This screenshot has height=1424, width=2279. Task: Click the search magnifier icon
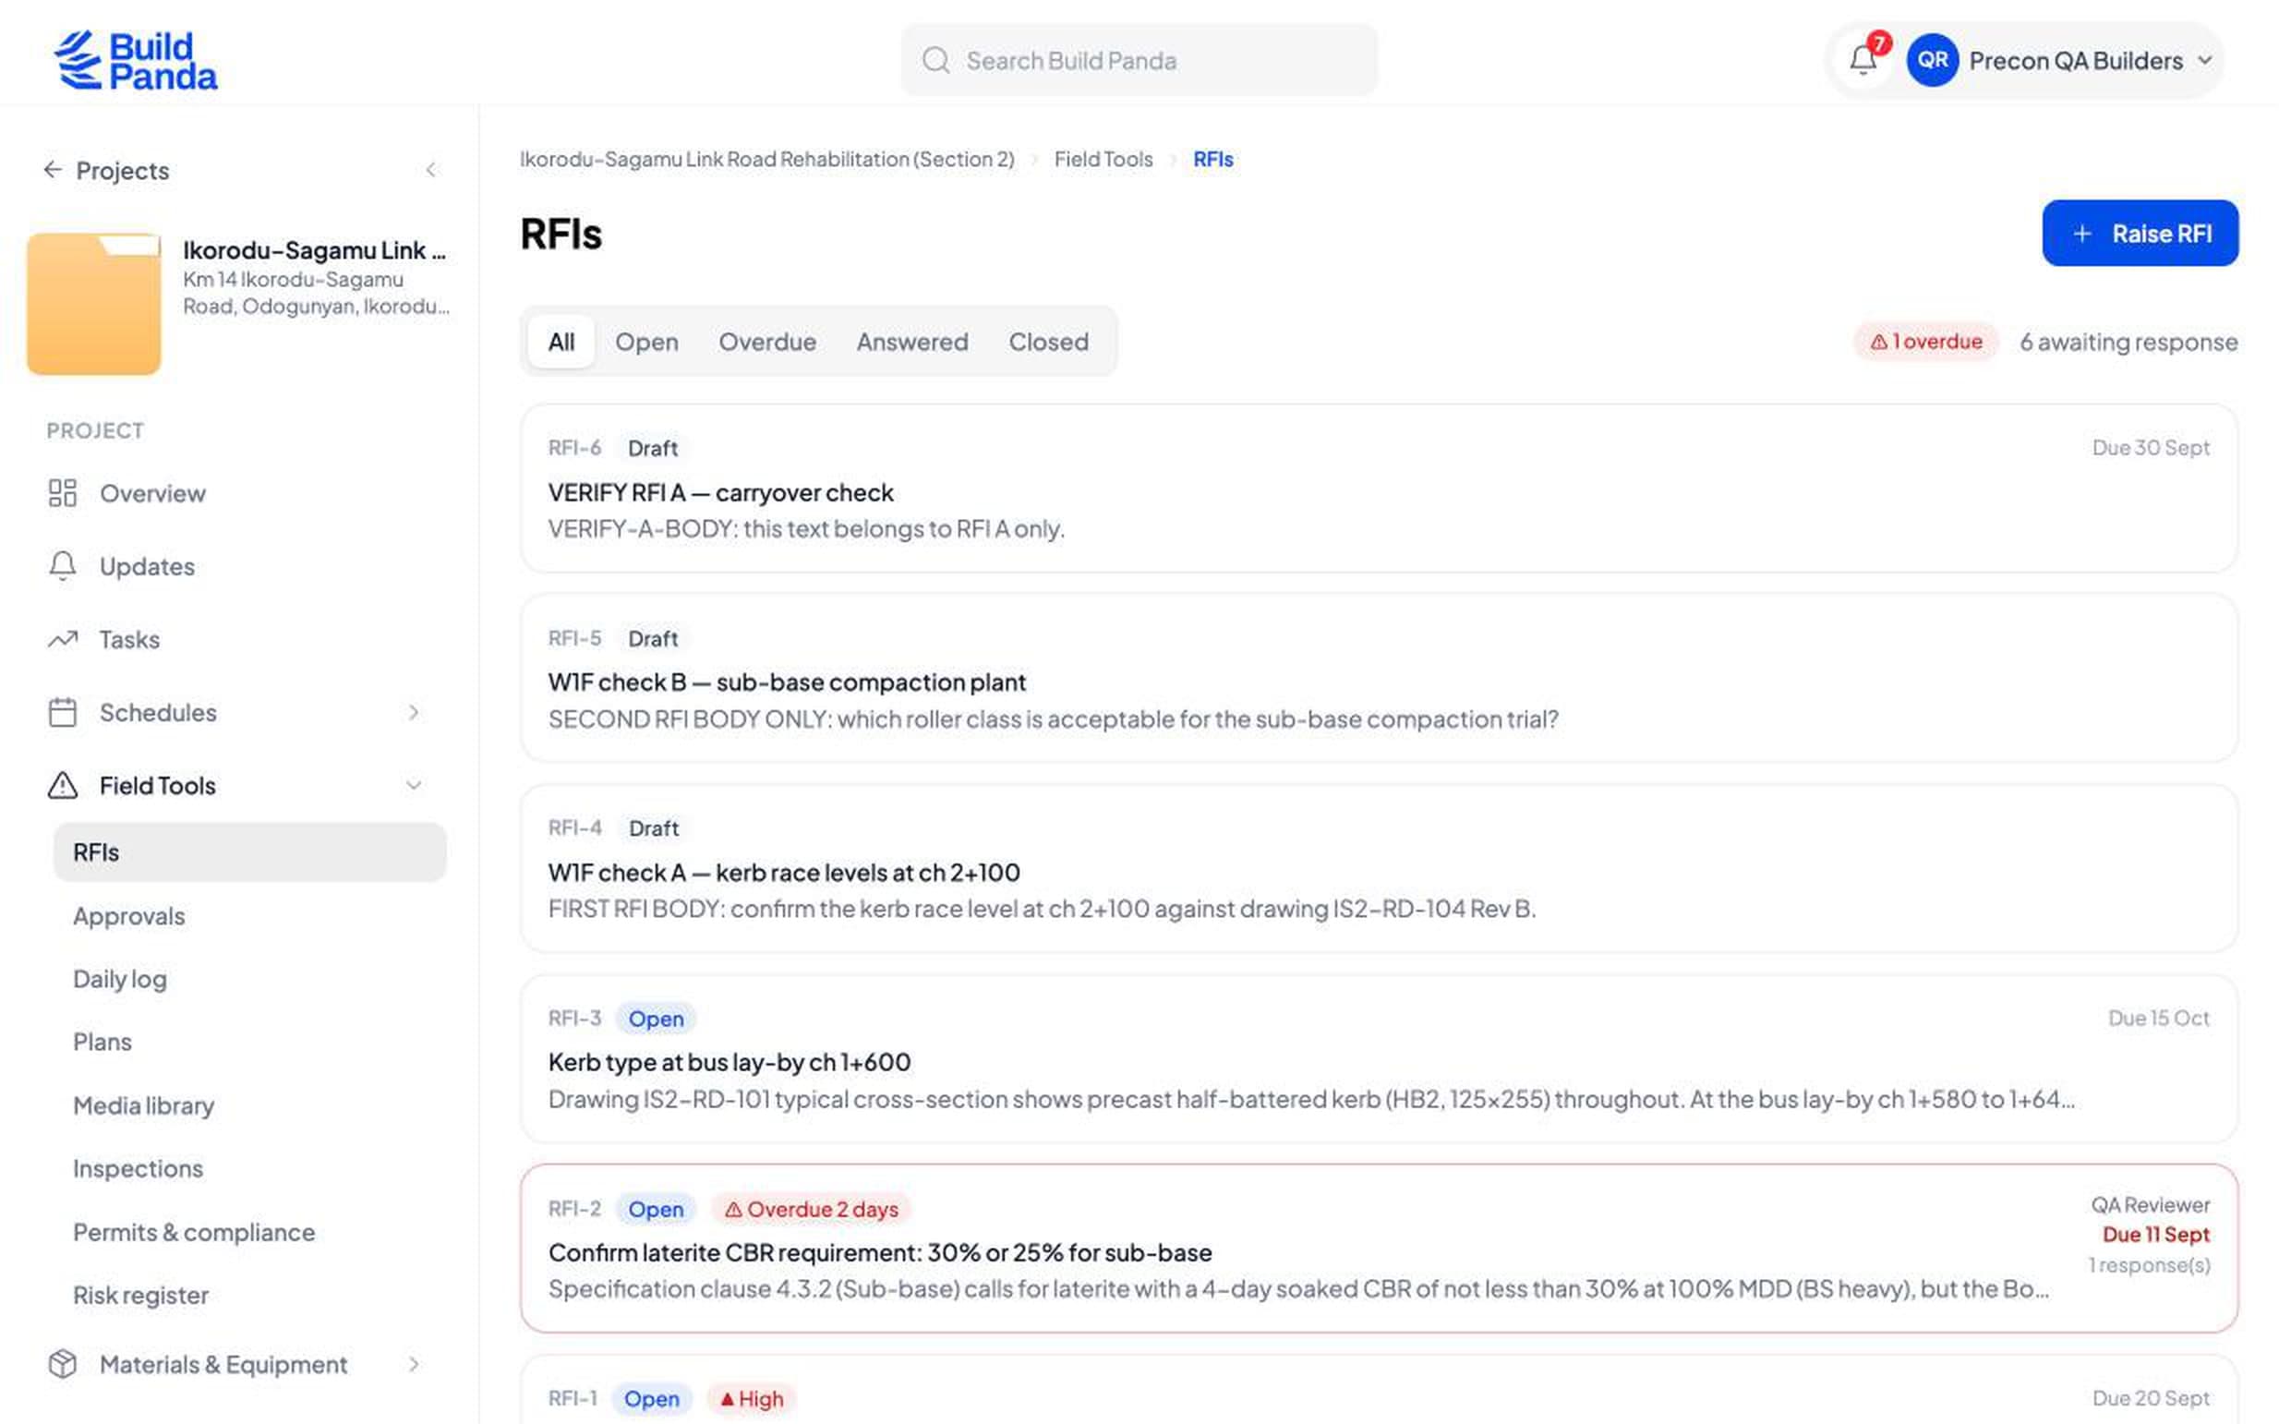935,60
